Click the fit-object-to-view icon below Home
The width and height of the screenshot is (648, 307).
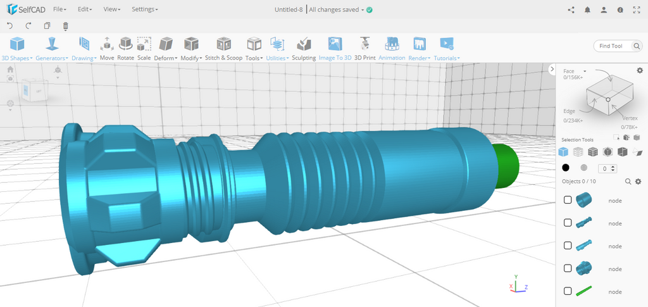pyautogui.click(x=10, y=78)
